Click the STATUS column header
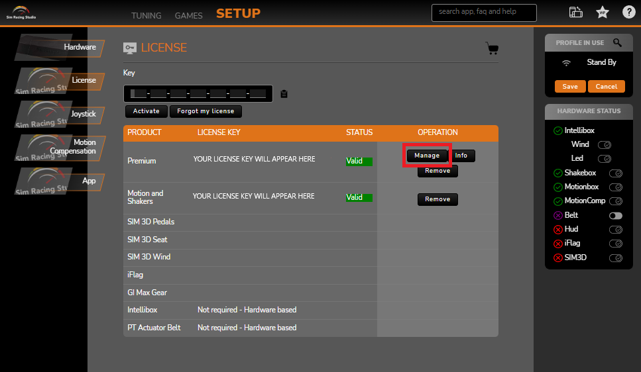 [x=359, y=132]
